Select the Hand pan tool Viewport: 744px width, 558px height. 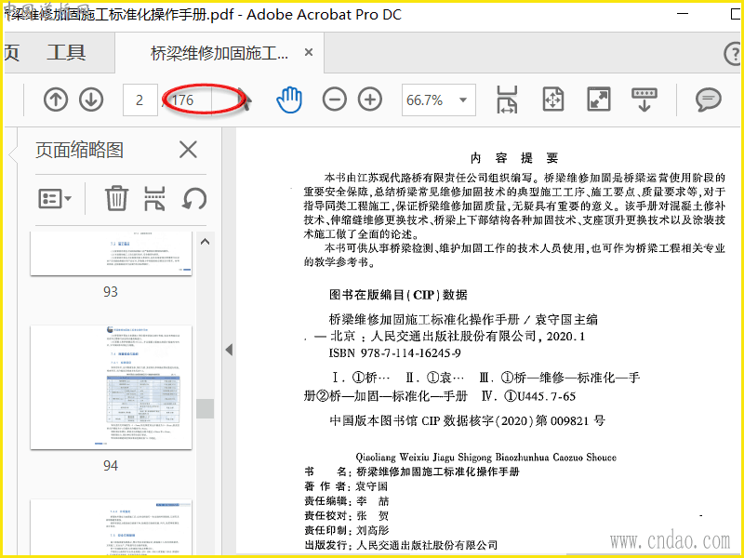tap(289, 100)
